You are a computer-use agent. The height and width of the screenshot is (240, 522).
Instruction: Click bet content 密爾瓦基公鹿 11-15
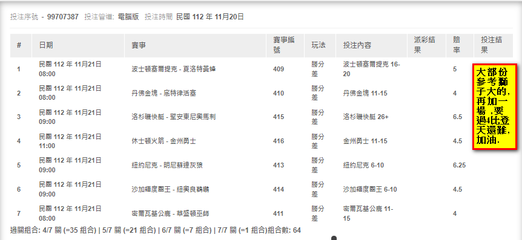point(368,213)
